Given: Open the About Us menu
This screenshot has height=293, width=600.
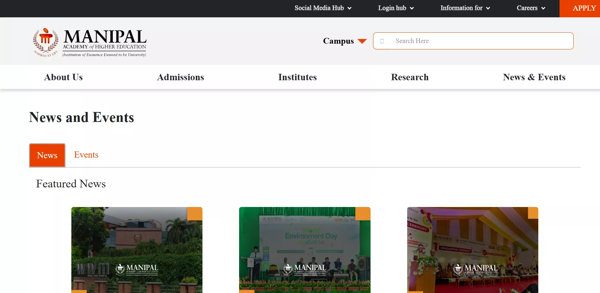Looking at the screenshot, I should point(63,77).
